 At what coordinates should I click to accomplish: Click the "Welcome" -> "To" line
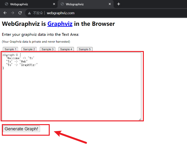[20, 58]
